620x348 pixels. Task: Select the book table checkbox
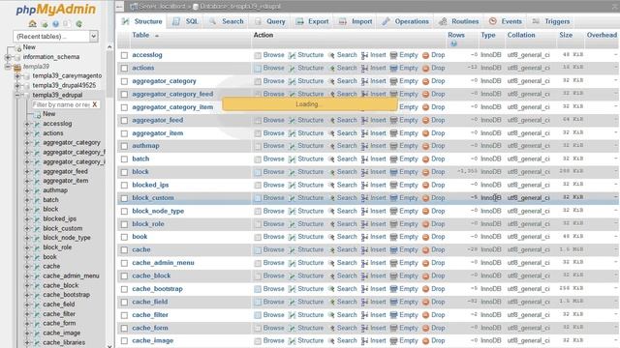tap(124, 237)
